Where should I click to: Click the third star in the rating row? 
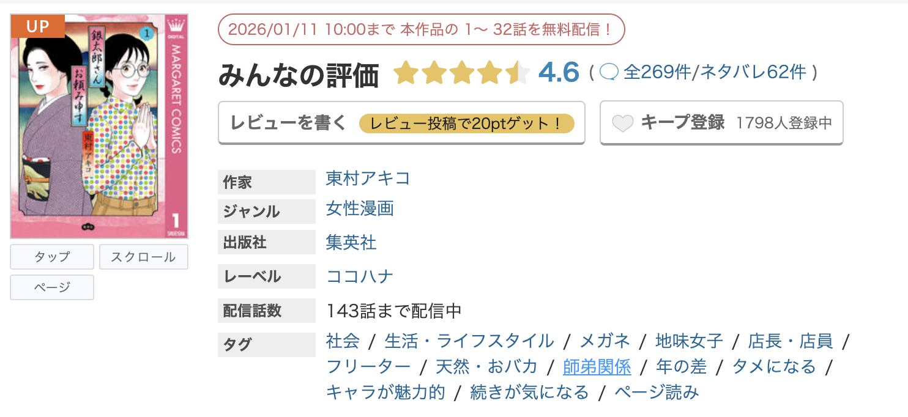point(463,73)
